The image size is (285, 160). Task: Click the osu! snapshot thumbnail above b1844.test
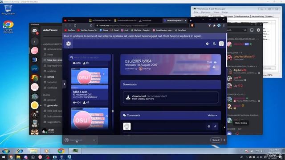tap(90, 76)
